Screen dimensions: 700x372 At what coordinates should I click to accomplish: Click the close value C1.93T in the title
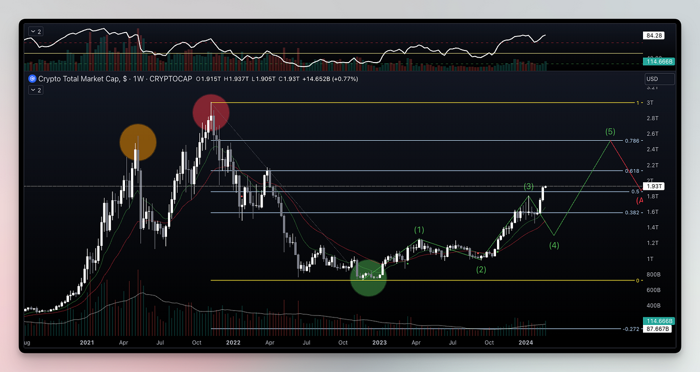pyautogui.click(x=289, y=79)
